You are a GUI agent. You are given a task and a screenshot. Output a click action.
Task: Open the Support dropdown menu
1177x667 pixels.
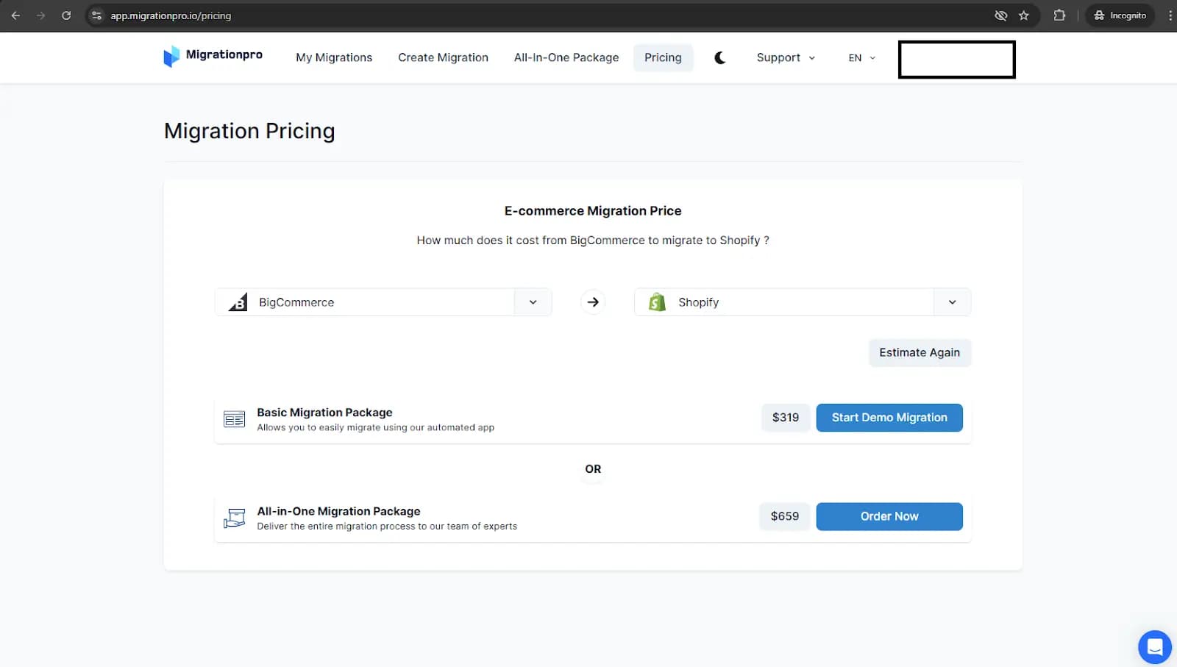click(786, 57)
